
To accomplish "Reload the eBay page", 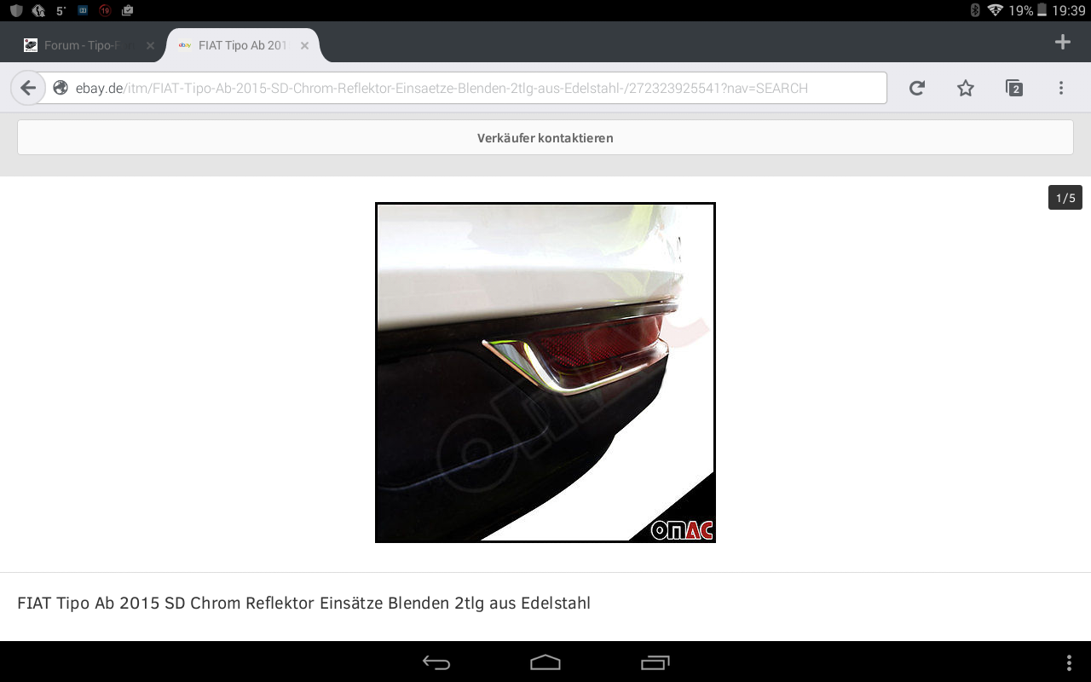I will pos(917,88).
